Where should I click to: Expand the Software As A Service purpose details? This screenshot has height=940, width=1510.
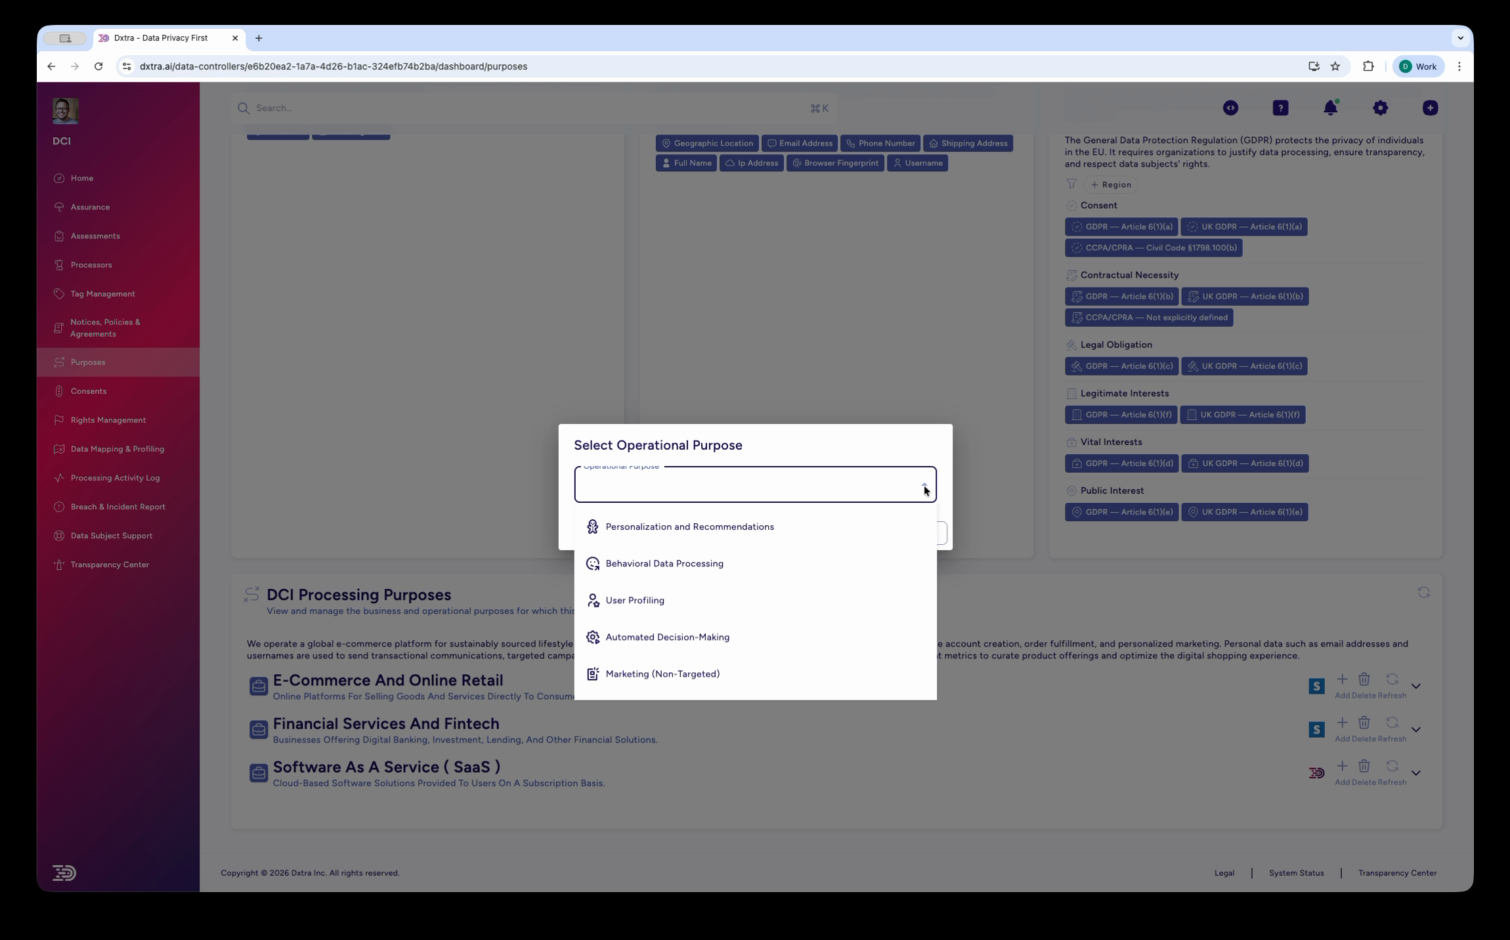[1416, 773]
